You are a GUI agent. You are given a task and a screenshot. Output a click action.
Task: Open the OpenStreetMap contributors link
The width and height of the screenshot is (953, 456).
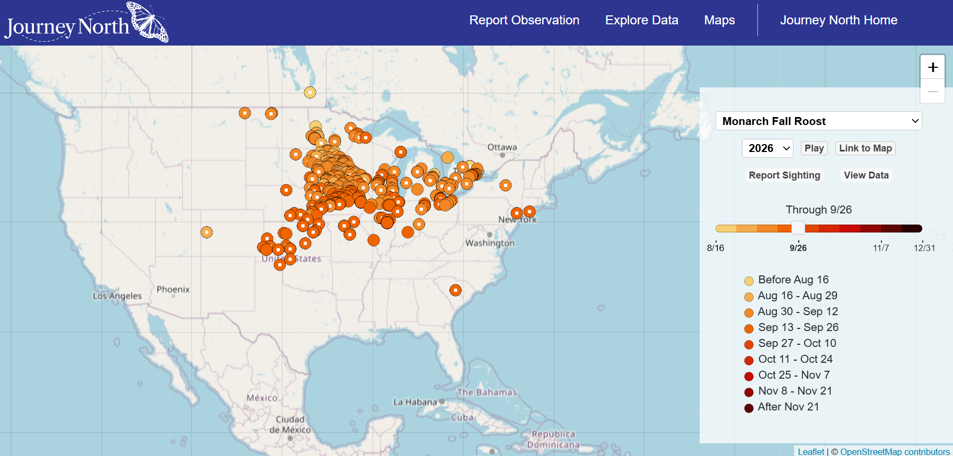895,452
